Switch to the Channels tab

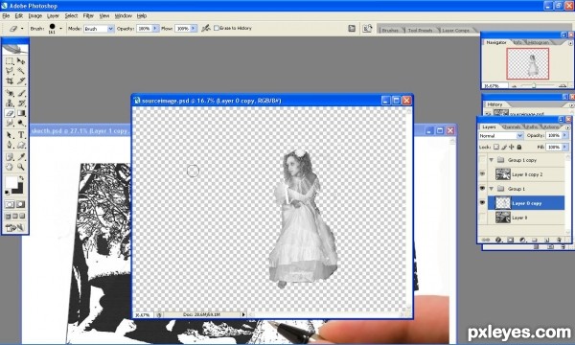pyautogui.click(x=511, y=126)
